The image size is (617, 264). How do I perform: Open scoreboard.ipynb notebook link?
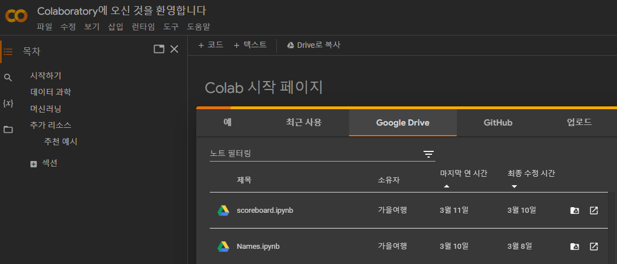click(x=265, y=211)
